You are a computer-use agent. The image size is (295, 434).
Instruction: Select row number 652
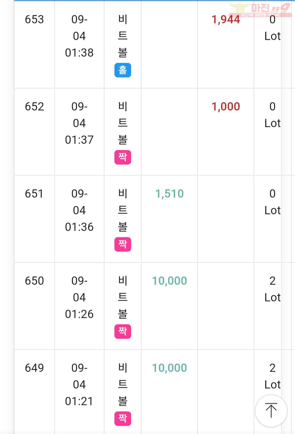34,107
